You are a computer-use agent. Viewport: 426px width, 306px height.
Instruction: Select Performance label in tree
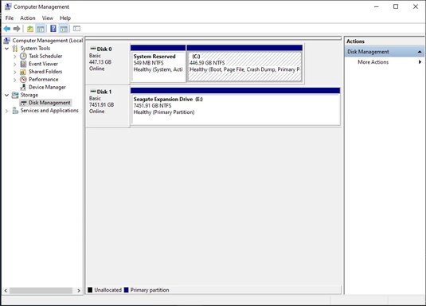click(44, 80)
